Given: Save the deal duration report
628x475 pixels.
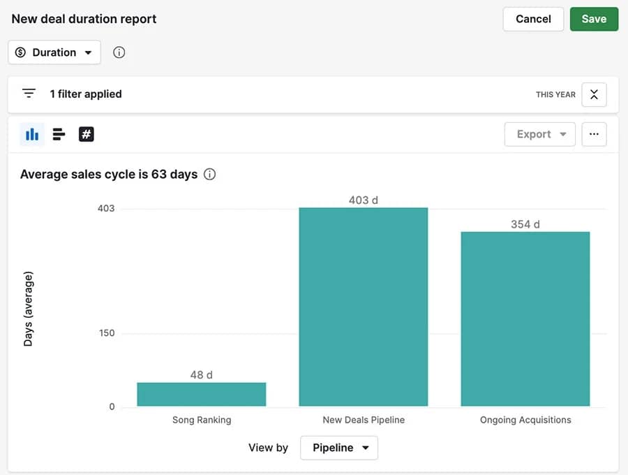Looking at the screenshot, I should 594,19.
